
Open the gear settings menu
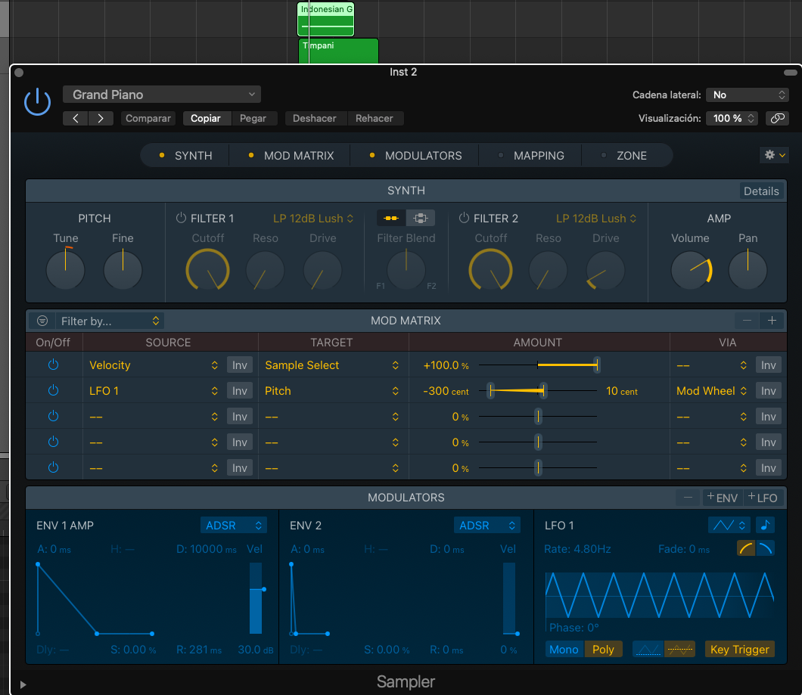click(774, 154)
